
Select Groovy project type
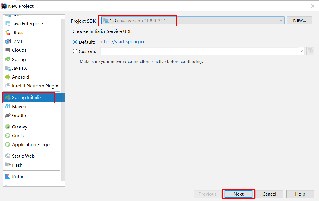pos(20,127)
